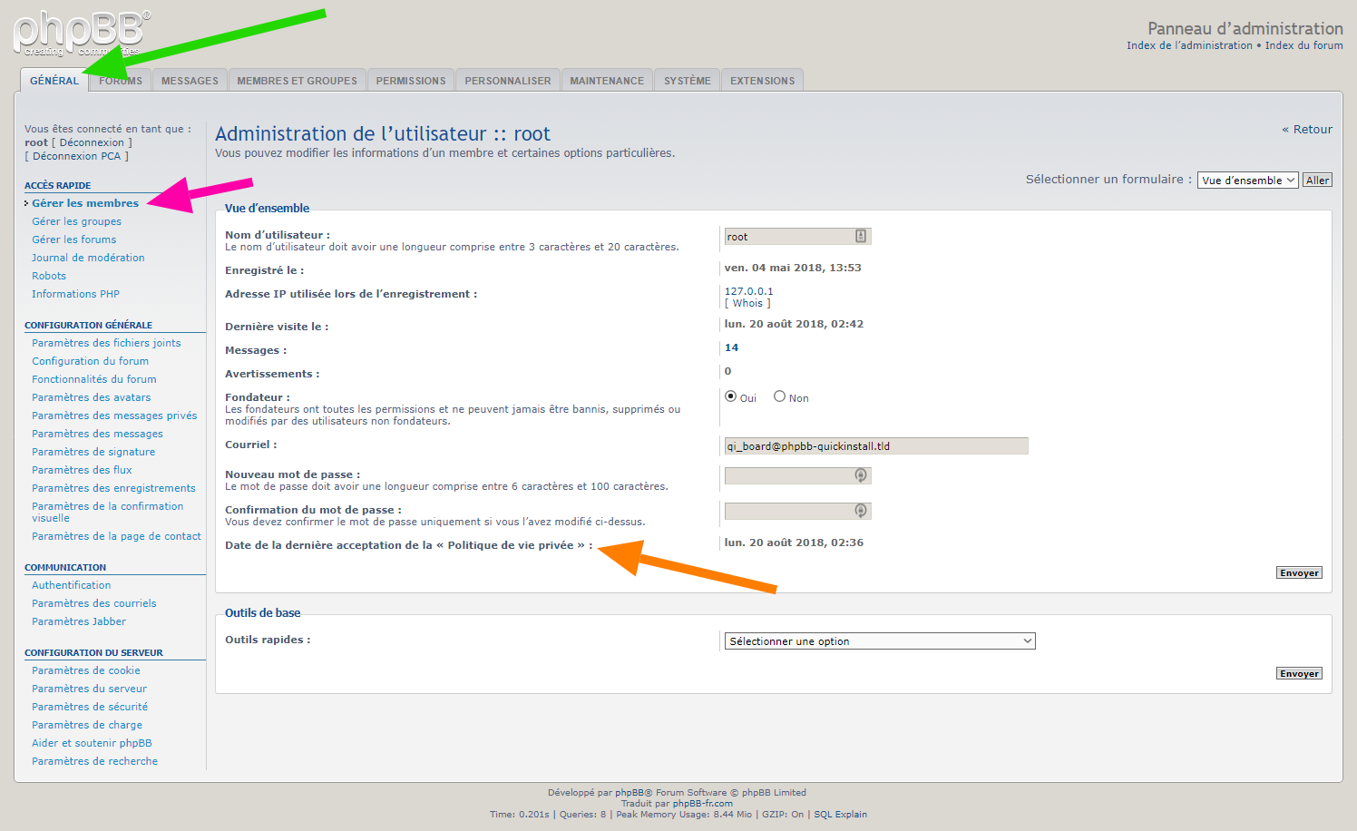Switch to the Permissions tab

(411, 81)
